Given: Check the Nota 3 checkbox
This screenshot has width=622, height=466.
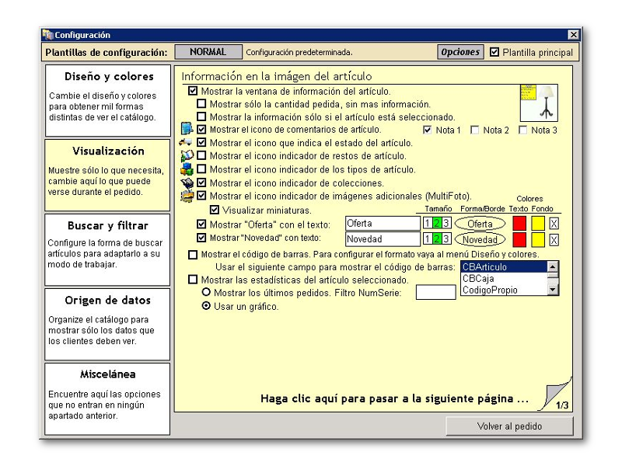Looking at the screenshot, I should coord(522,130).
